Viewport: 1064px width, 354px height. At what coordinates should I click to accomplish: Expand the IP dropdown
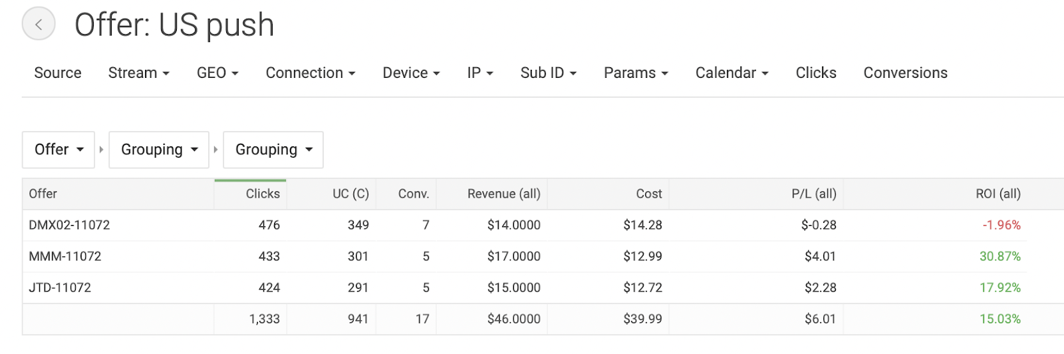(x=479, y=73)
